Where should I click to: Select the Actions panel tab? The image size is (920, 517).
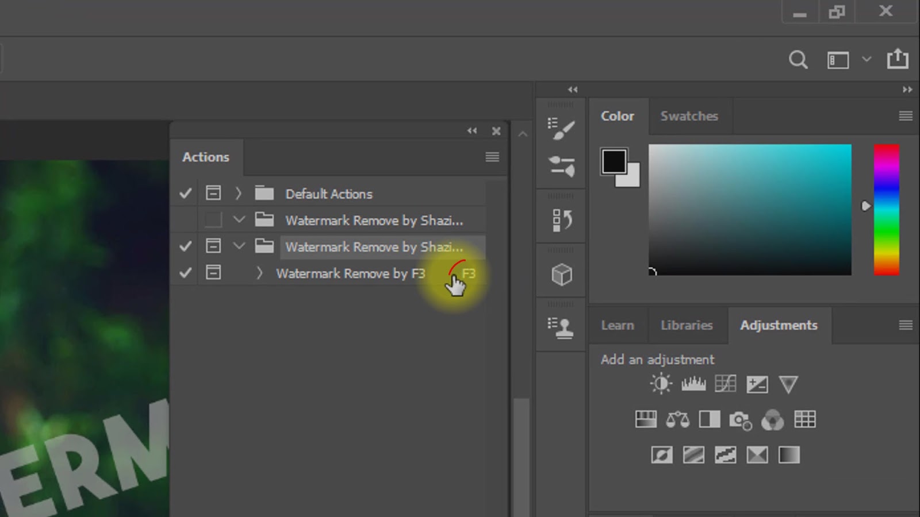coord(206,157)
